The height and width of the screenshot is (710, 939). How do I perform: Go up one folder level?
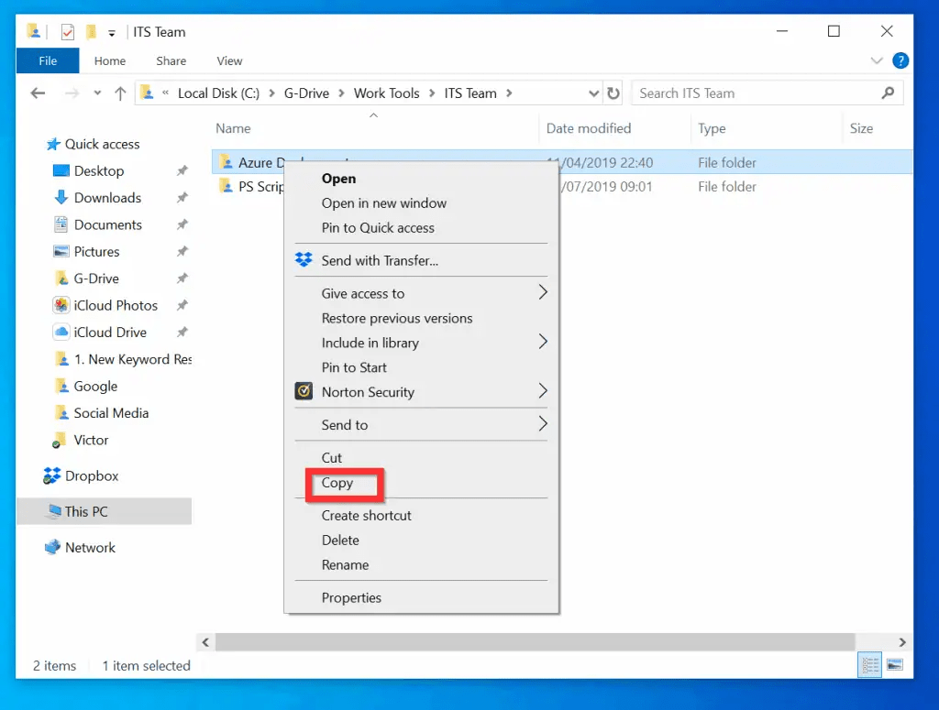pos(119,93)
